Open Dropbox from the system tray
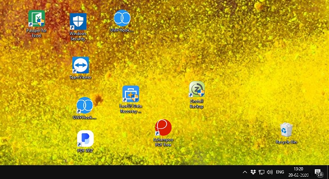The width and height of the screenshot is (329, 179). pyautogui.click(x=253, y=172)
